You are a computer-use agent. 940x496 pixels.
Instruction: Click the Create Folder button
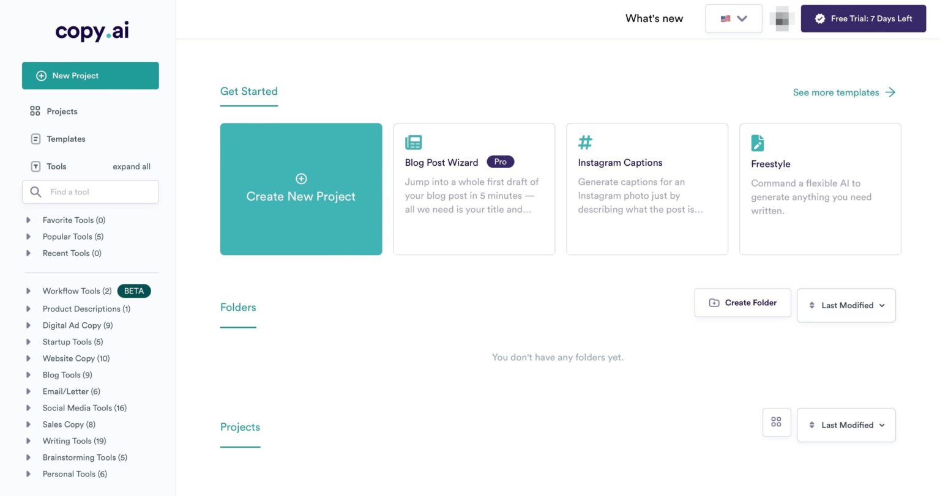tap(742, 303)
